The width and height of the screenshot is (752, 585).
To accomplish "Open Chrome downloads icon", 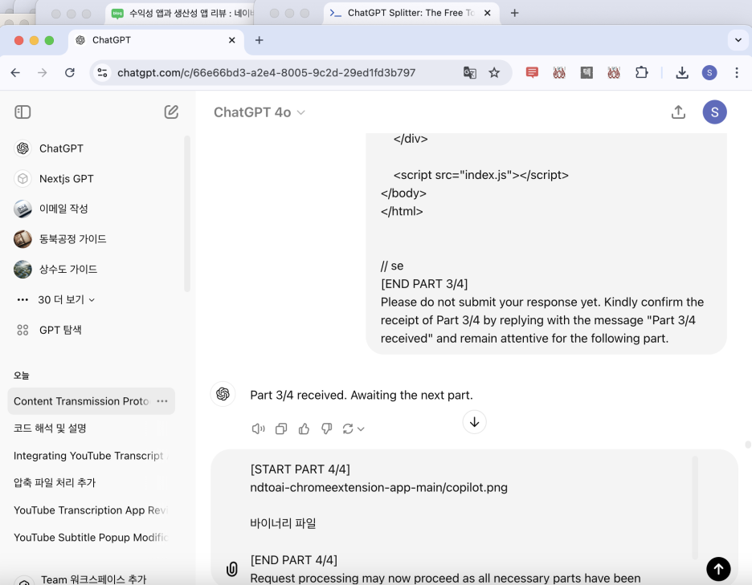I will [x=682, y=73].
